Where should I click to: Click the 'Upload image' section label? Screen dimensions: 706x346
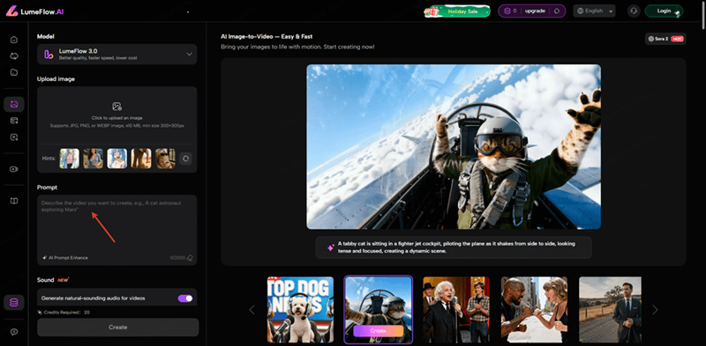[56, 79]
